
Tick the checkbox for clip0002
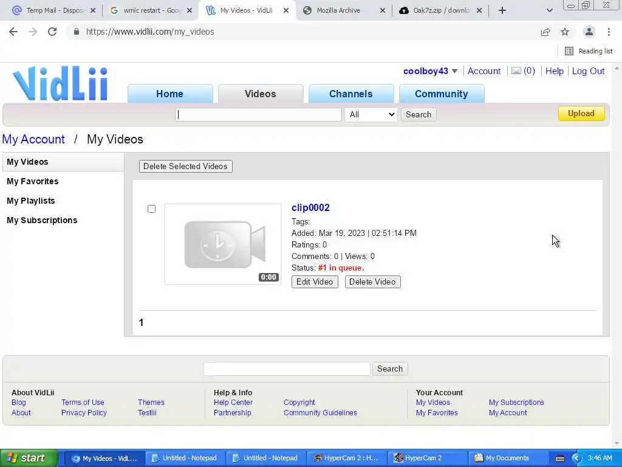tap(151, 209)
